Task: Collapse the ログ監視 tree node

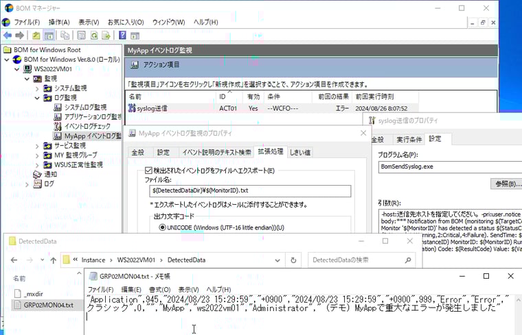Action: (x=37, y=98)
